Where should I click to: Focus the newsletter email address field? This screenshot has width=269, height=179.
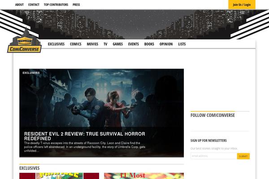click(214, 156)
